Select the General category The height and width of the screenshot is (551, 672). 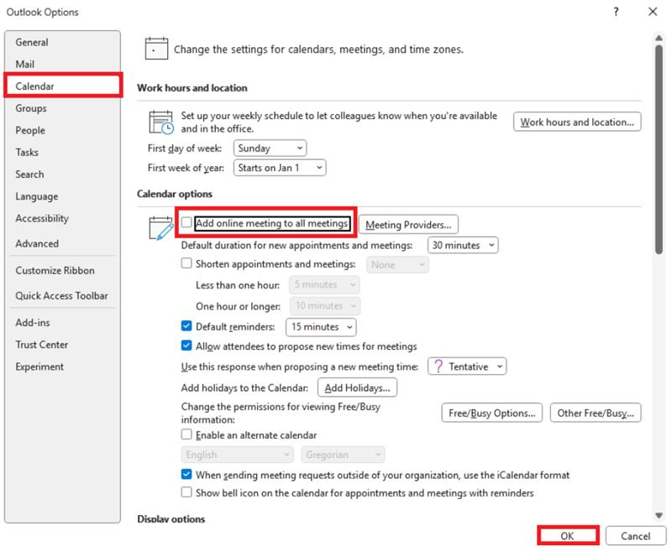click(x=62, y=42)
